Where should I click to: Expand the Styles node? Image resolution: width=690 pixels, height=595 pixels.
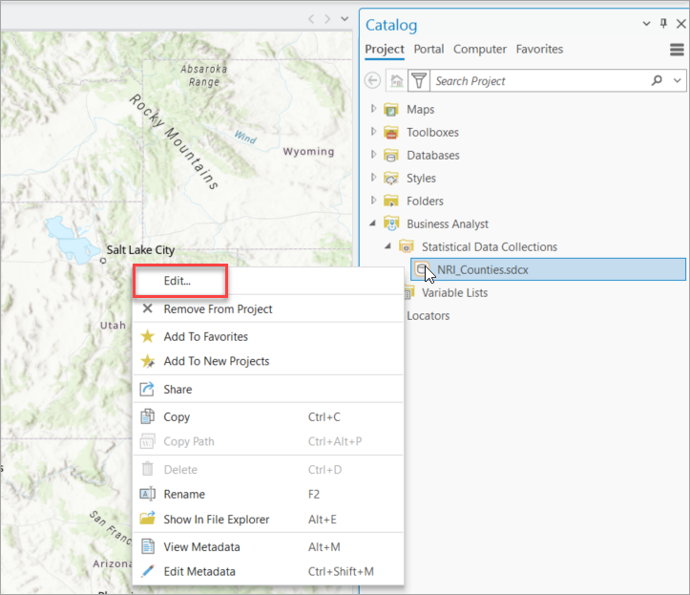click(x=373, y=177)
